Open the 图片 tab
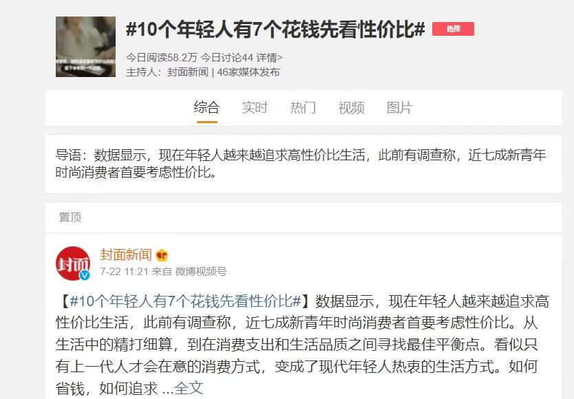Screen dimensions: 574x399 click(399, 107)
